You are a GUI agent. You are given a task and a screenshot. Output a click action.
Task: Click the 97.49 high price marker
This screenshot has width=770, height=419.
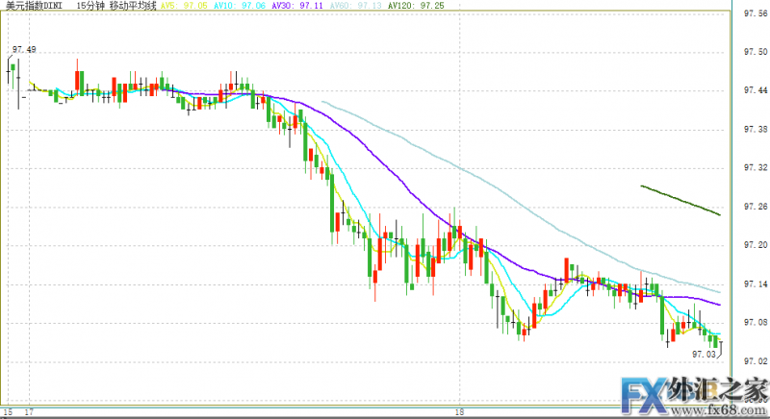[x=24, y=50]
